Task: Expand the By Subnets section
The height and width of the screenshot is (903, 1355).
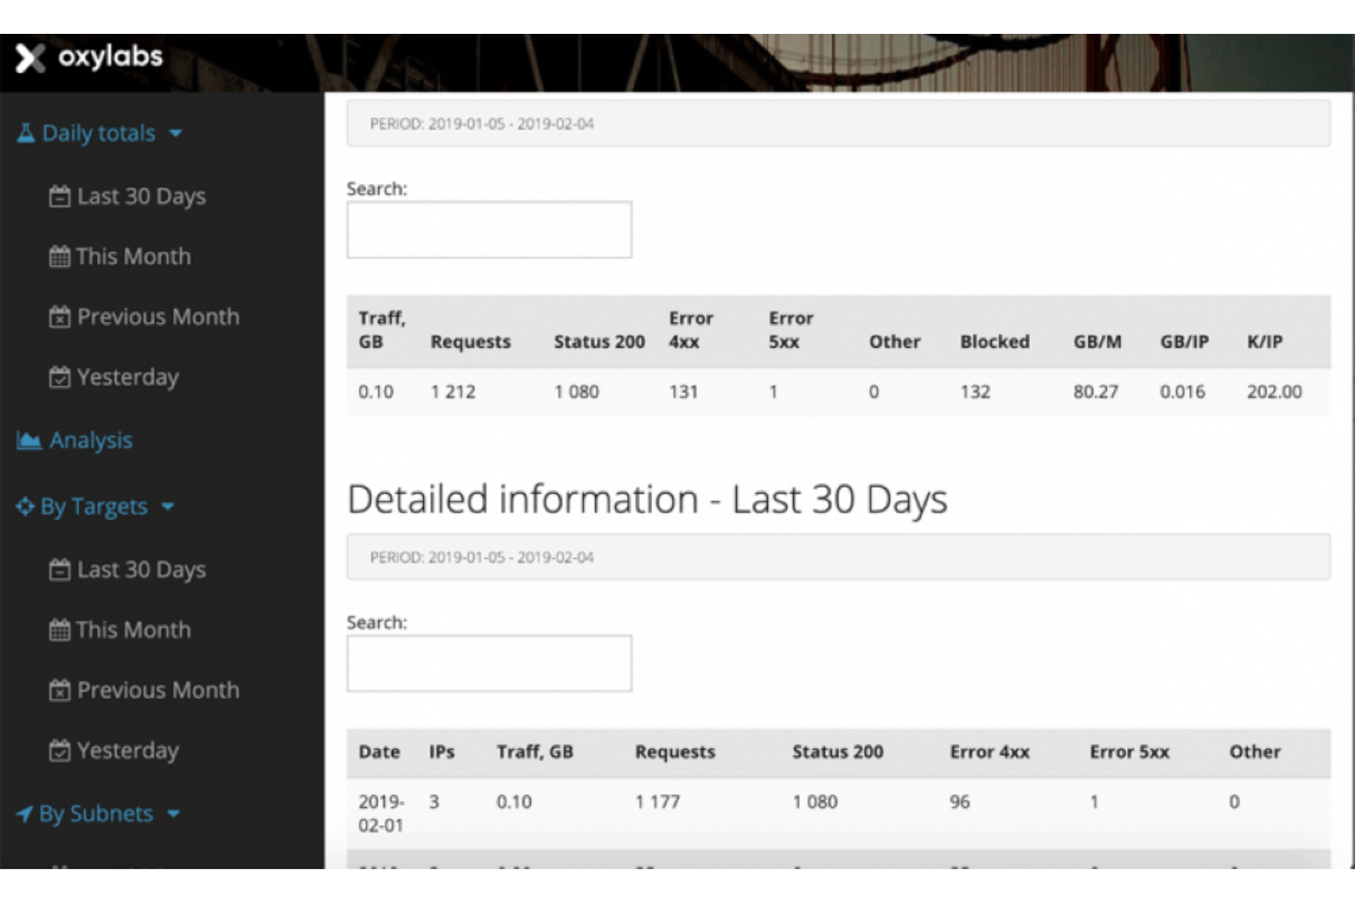Action: click(96, 813)
